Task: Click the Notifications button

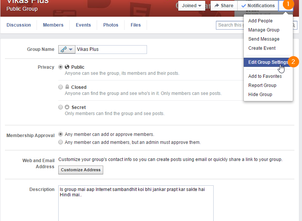Action: [x=258, y=6]
